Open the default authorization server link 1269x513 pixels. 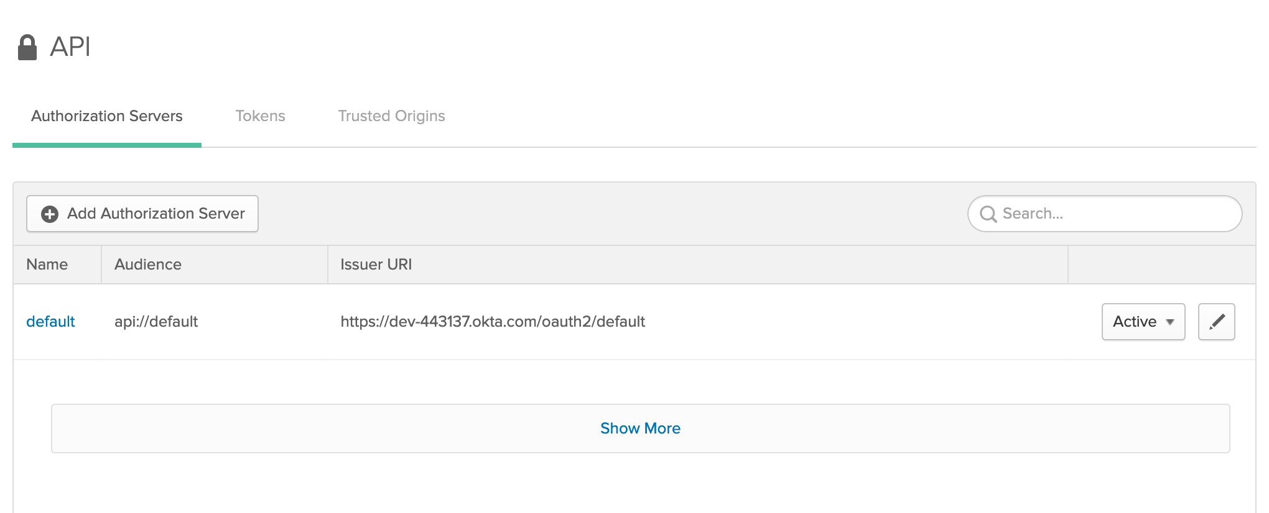point(50,322)
